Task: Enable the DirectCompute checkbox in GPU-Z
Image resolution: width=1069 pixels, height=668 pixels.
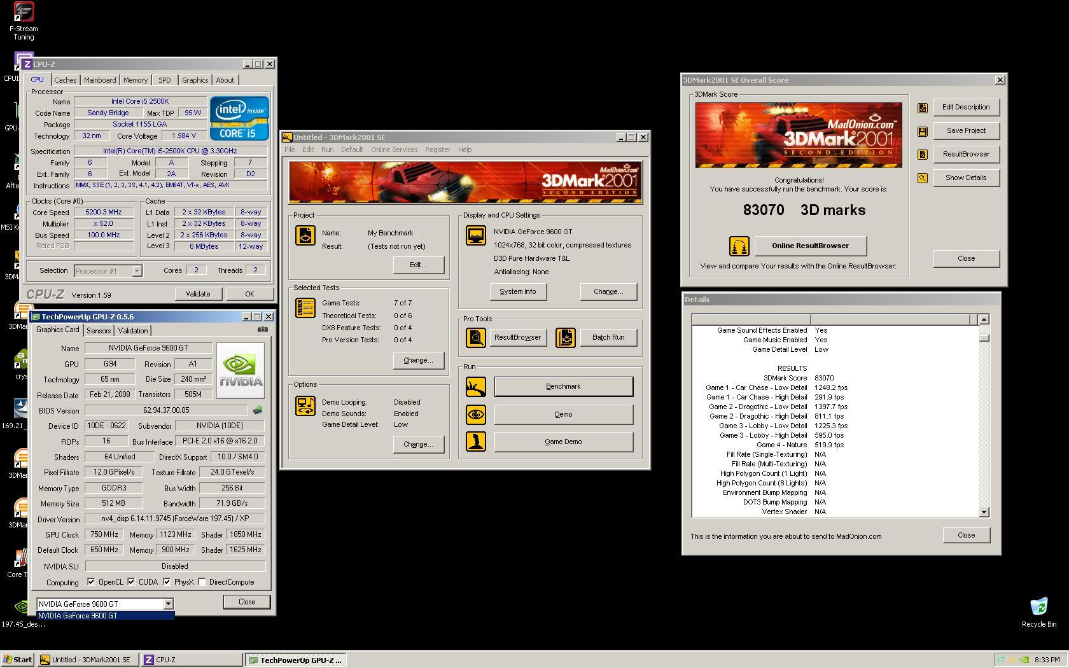Action: click(202, 582)
